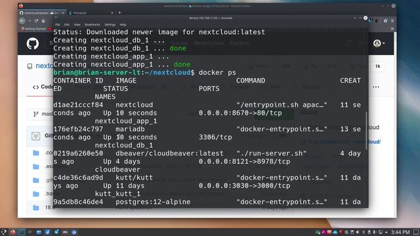Click Firefox icon in taskbar
This screenshot has height=236, width=420.
12,232
